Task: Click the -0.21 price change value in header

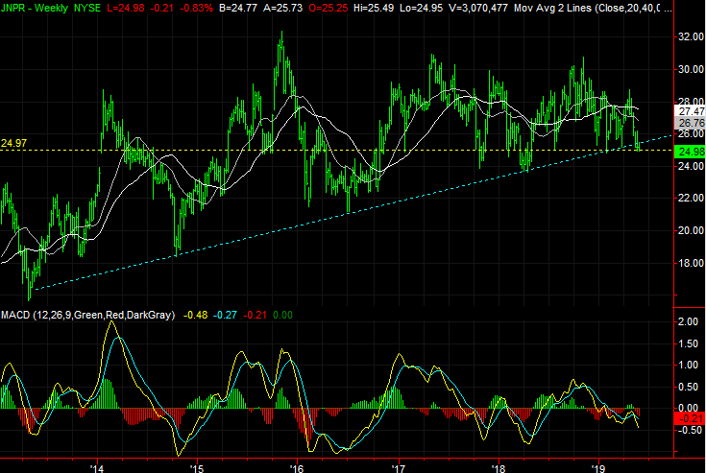Action: coord(160,8)
